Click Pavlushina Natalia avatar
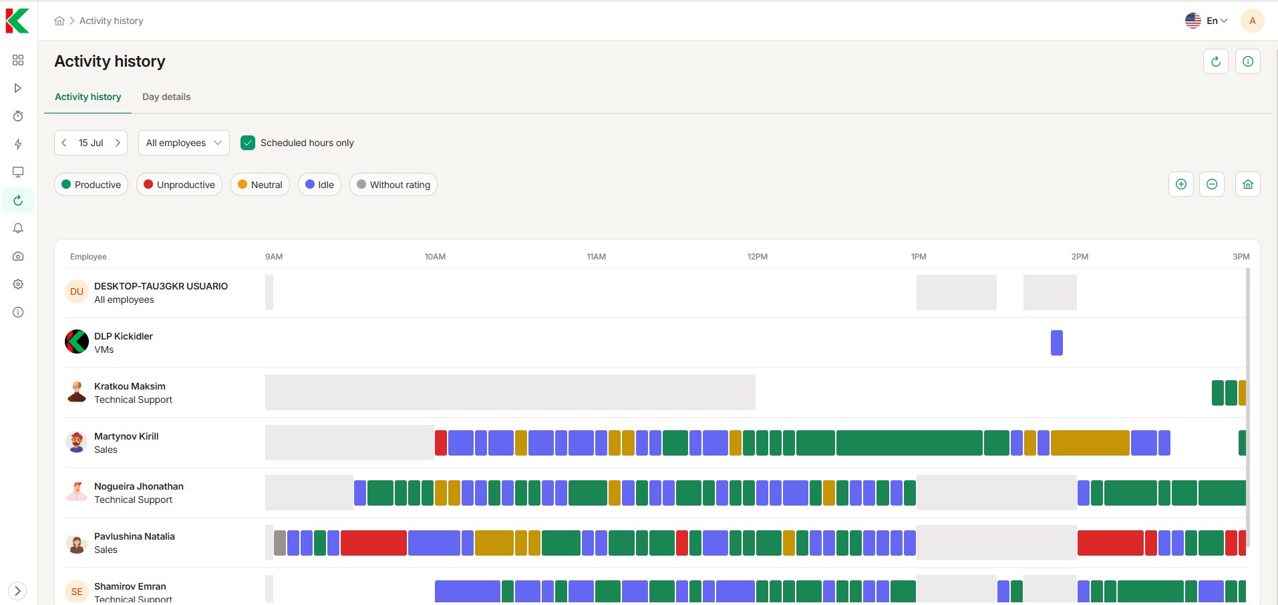This screenshot has width=1278, height=605. 77,544
